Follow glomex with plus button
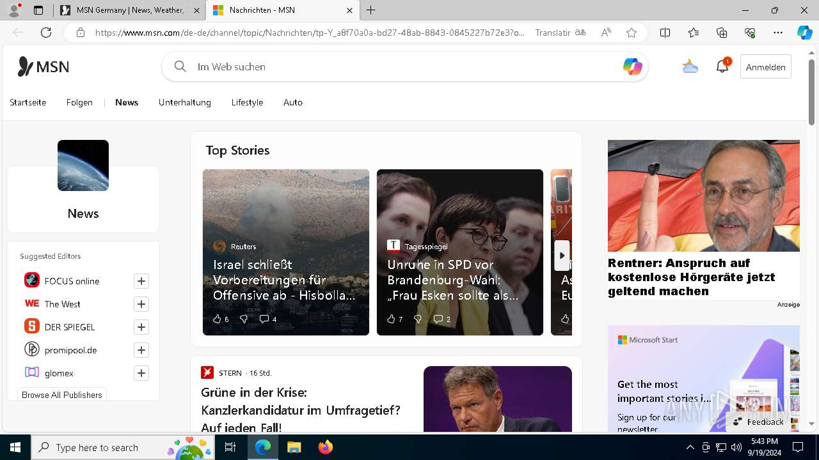Viewport: 819px width, 460px height. [x=141, y=373]
